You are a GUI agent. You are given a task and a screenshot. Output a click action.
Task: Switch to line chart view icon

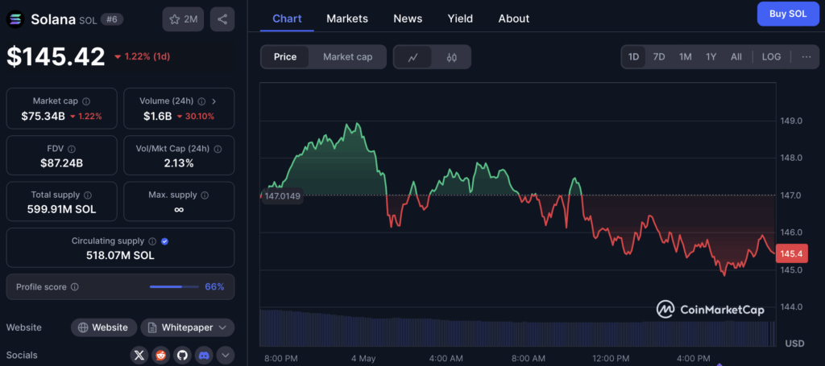[x=413, y=57]
